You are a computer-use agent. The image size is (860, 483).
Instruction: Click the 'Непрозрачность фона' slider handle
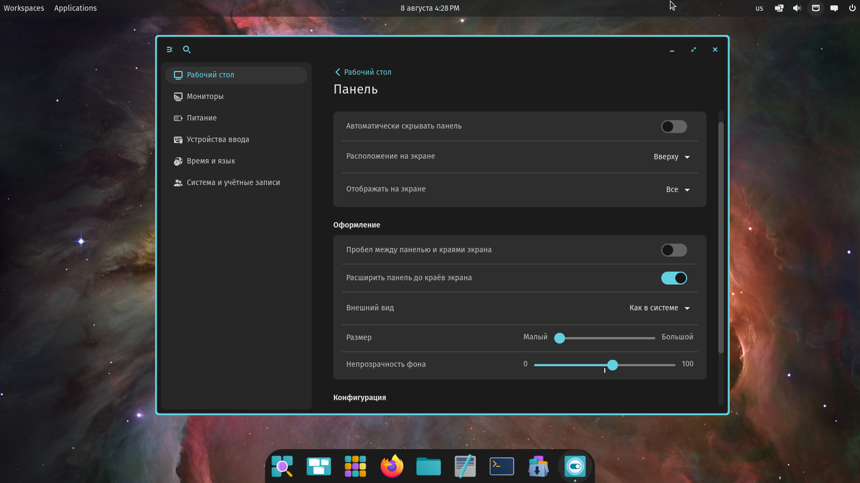pos(612,365)
